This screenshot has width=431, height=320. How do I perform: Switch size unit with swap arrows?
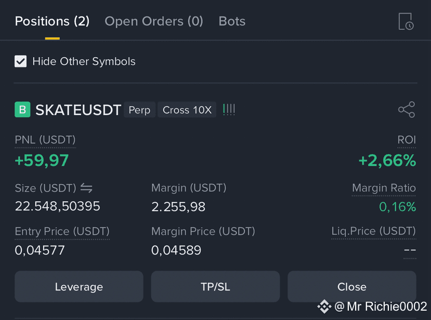tap(86, 188)
